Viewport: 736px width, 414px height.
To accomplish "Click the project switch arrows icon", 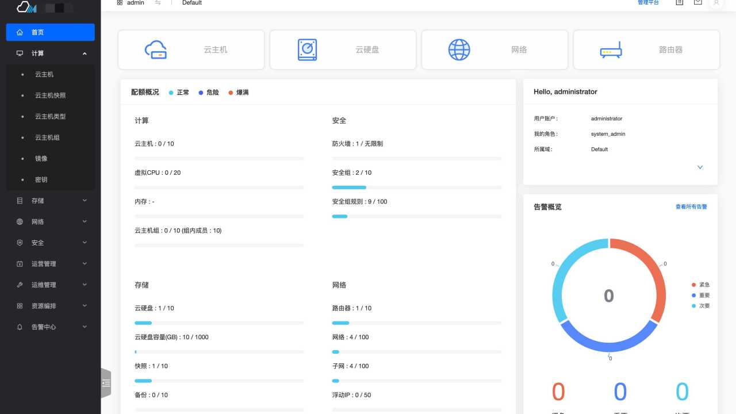I will 158,3.
